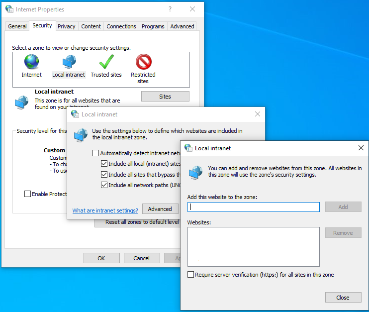Open the What are intranet settings link
Viewport: 369px width, 312px height.
click(x=105, y=210)
